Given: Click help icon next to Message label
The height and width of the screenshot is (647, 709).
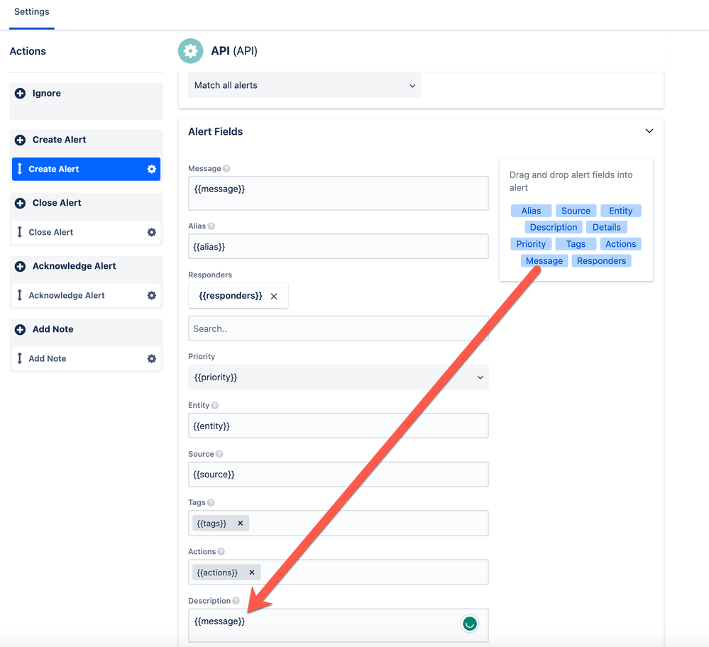Looking at the screenshot, I should click(x=226, y=169).
